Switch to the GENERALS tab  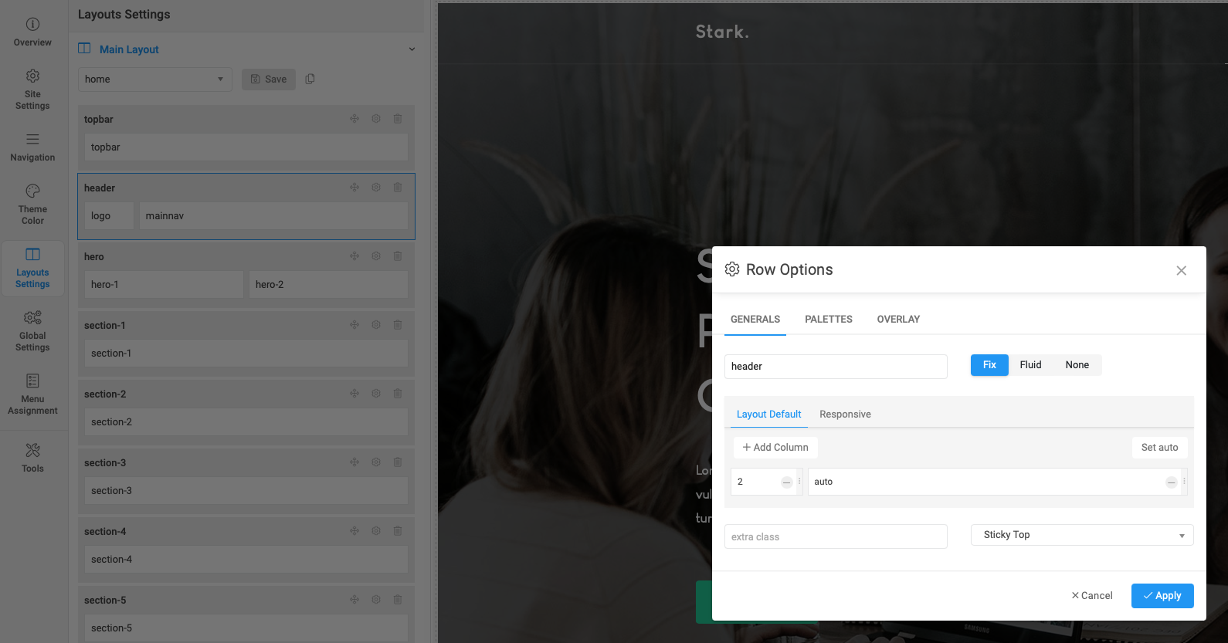point(755,320)
